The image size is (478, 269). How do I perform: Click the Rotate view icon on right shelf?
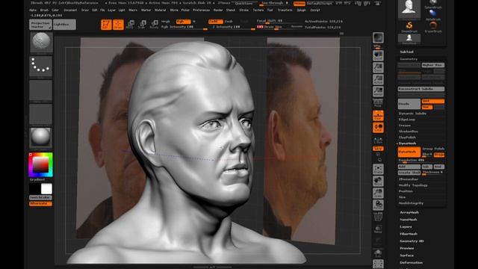tap(378, 205)
